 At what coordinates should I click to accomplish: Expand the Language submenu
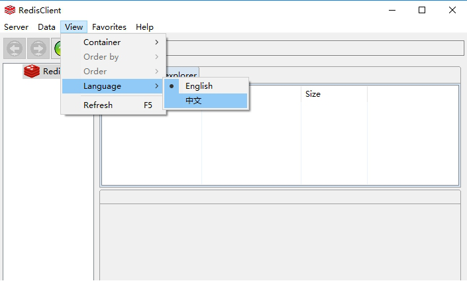coord(113,86)
